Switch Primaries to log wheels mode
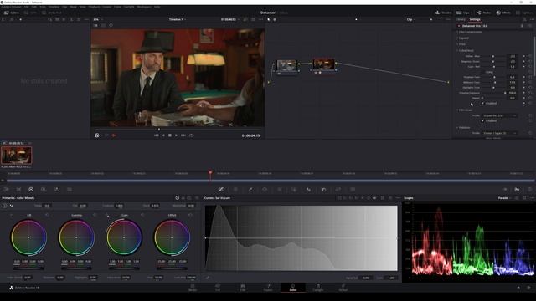 click(189, 198)
